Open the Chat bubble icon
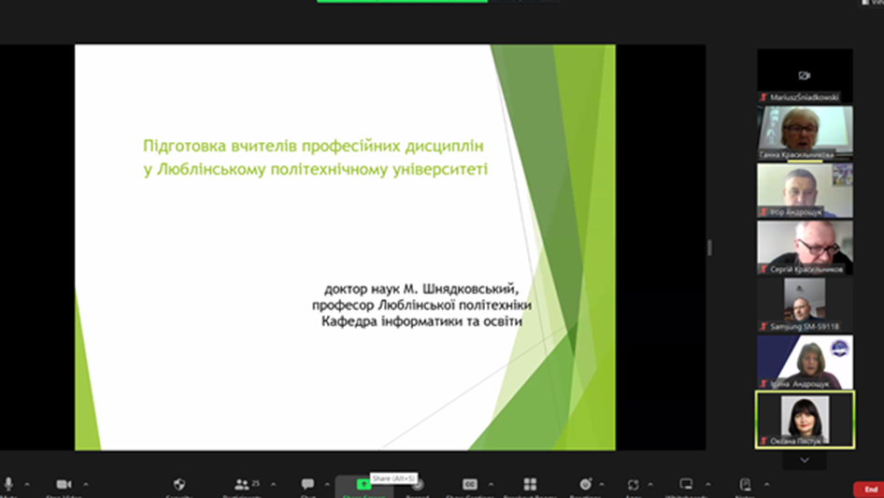 (x=307, y=484)
